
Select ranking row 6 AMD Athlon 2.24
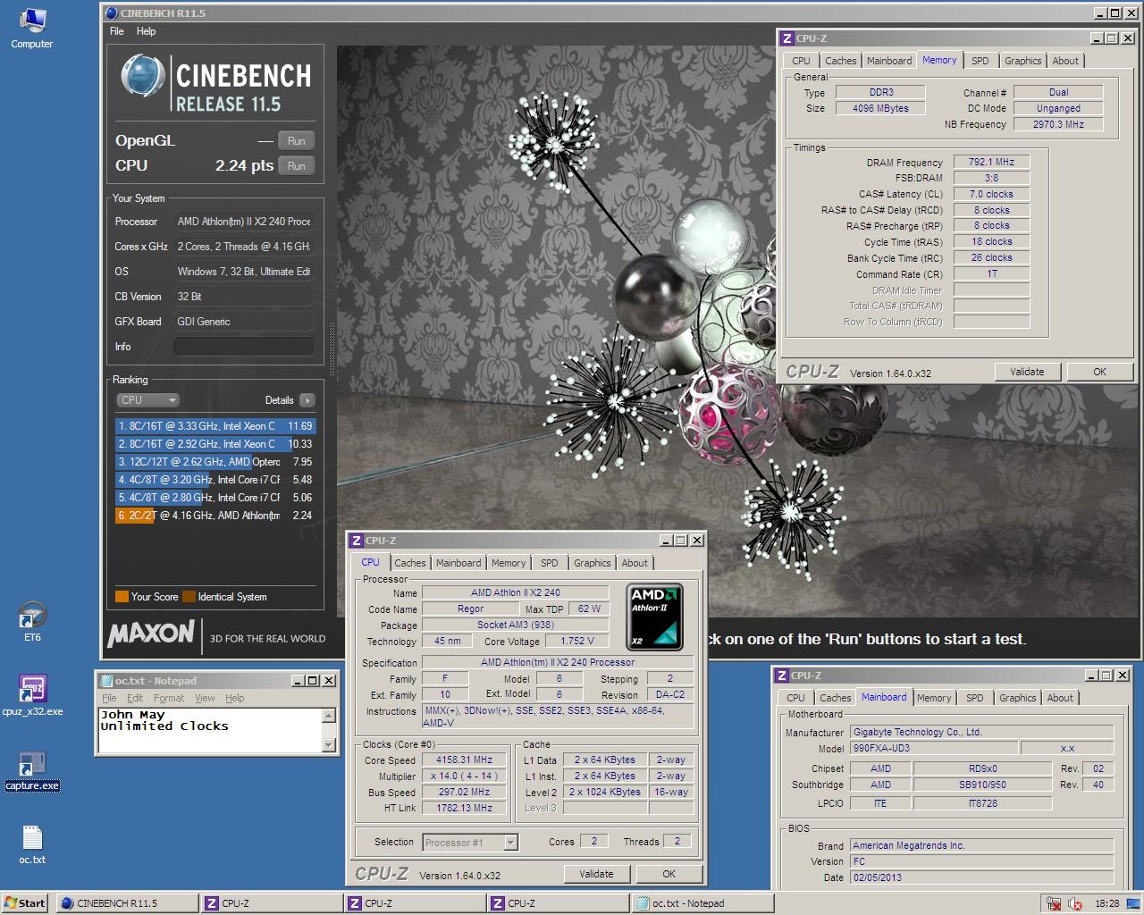tap(214, 516)
